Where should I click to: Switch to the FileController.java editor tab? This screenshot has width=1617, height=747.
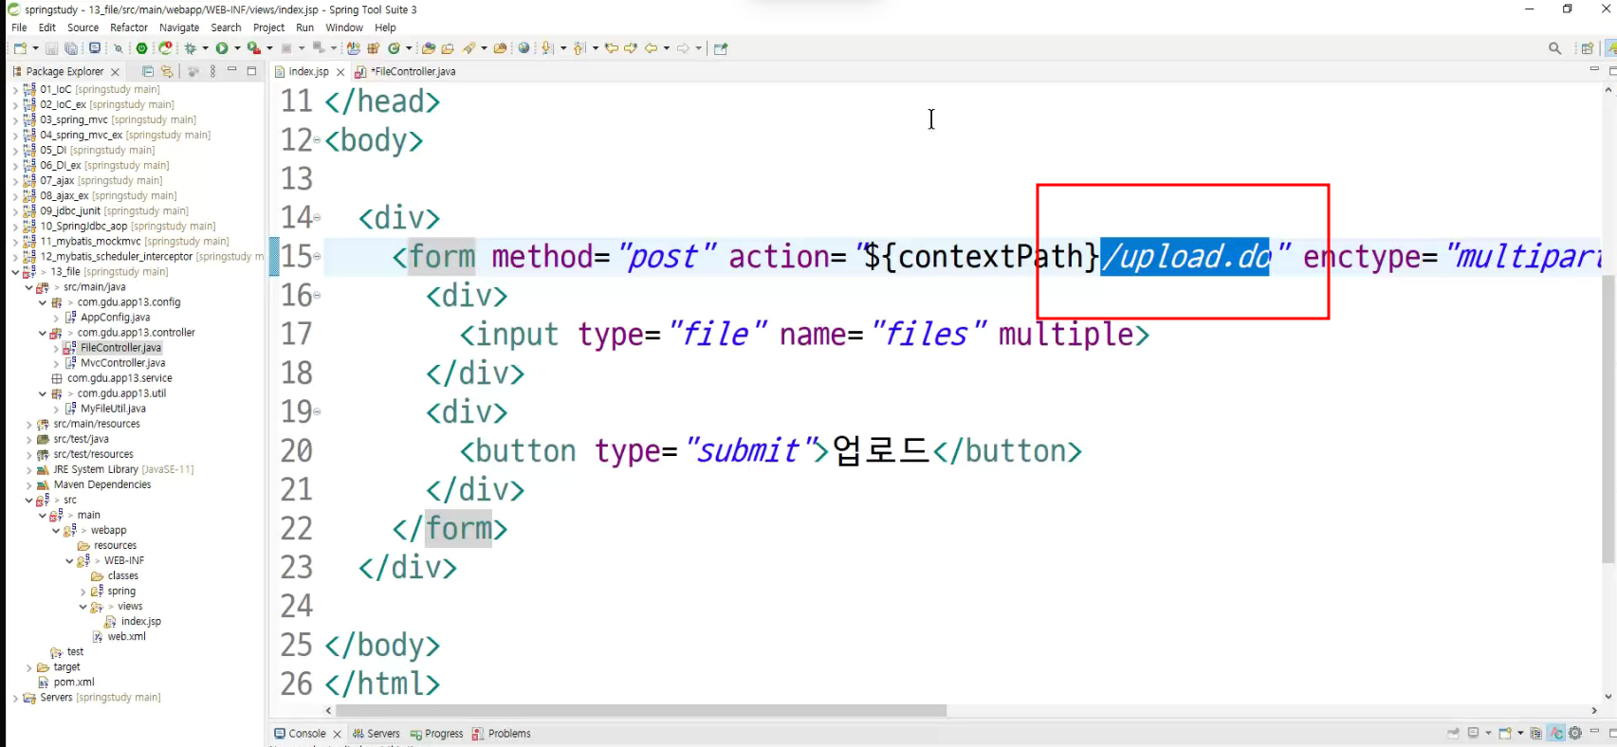[405, 71]
